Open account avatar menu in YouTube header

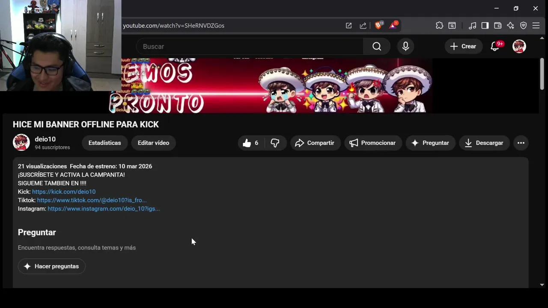(x=519, y=46)
